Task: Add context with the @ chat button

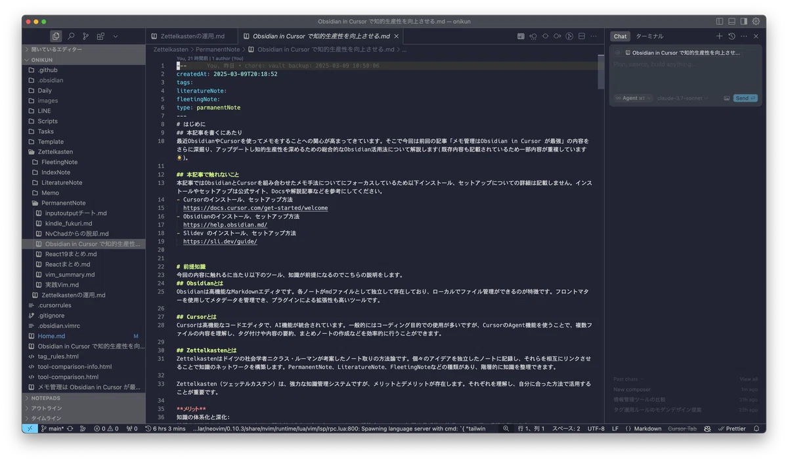Action: tap(617, 52)
